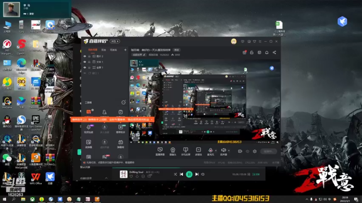Viewport: 362px width, 203px height.
Task: Toggle the preview eye icon near settings
Action: click(x=248, y=151)
